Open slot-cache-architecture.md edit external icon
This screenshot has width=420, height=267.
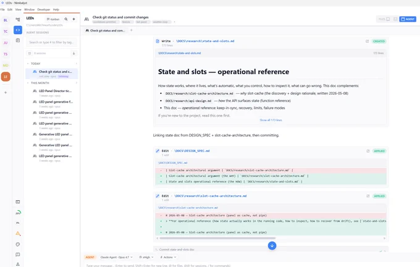coord(368,196)
